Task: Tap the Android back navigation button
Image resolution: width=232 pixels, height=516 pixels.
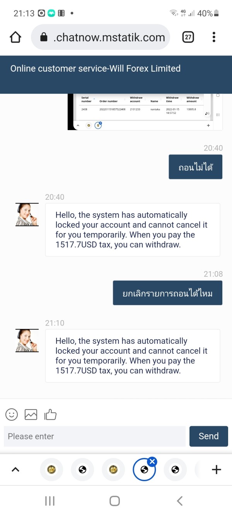Action: (x=180, y=501)
